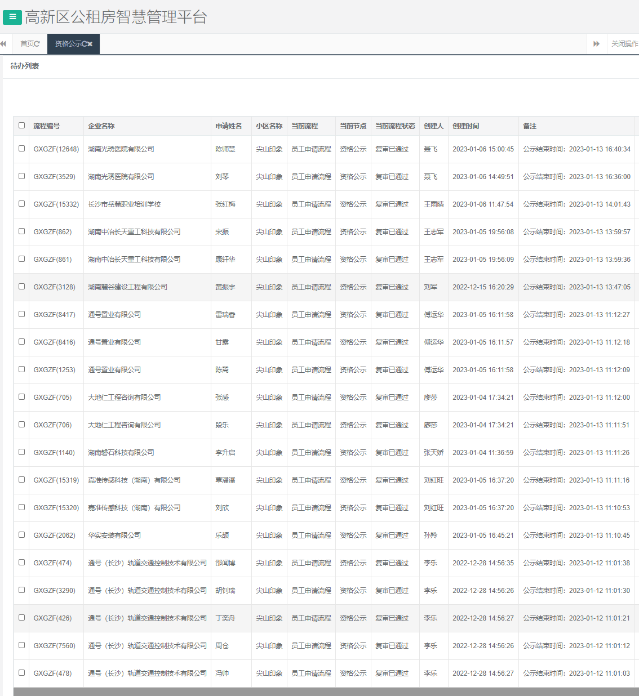Toggle the green hamburger sidebar menu
This screenshot has height=696, width=639.
click(x=12, y=17)
